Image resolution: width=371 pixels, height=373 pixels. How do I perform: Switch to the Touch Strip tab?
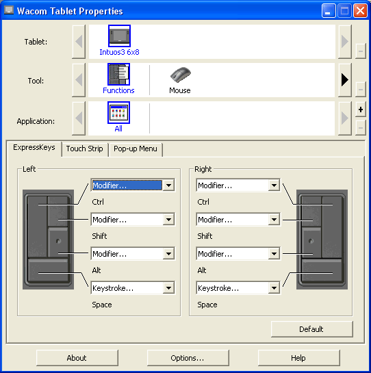click(x=85, y=149)
